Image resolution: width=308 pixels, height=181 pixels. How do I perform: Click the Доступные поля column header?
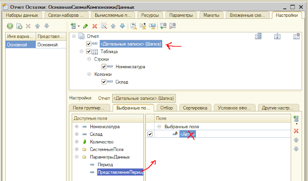coord(108,118)
